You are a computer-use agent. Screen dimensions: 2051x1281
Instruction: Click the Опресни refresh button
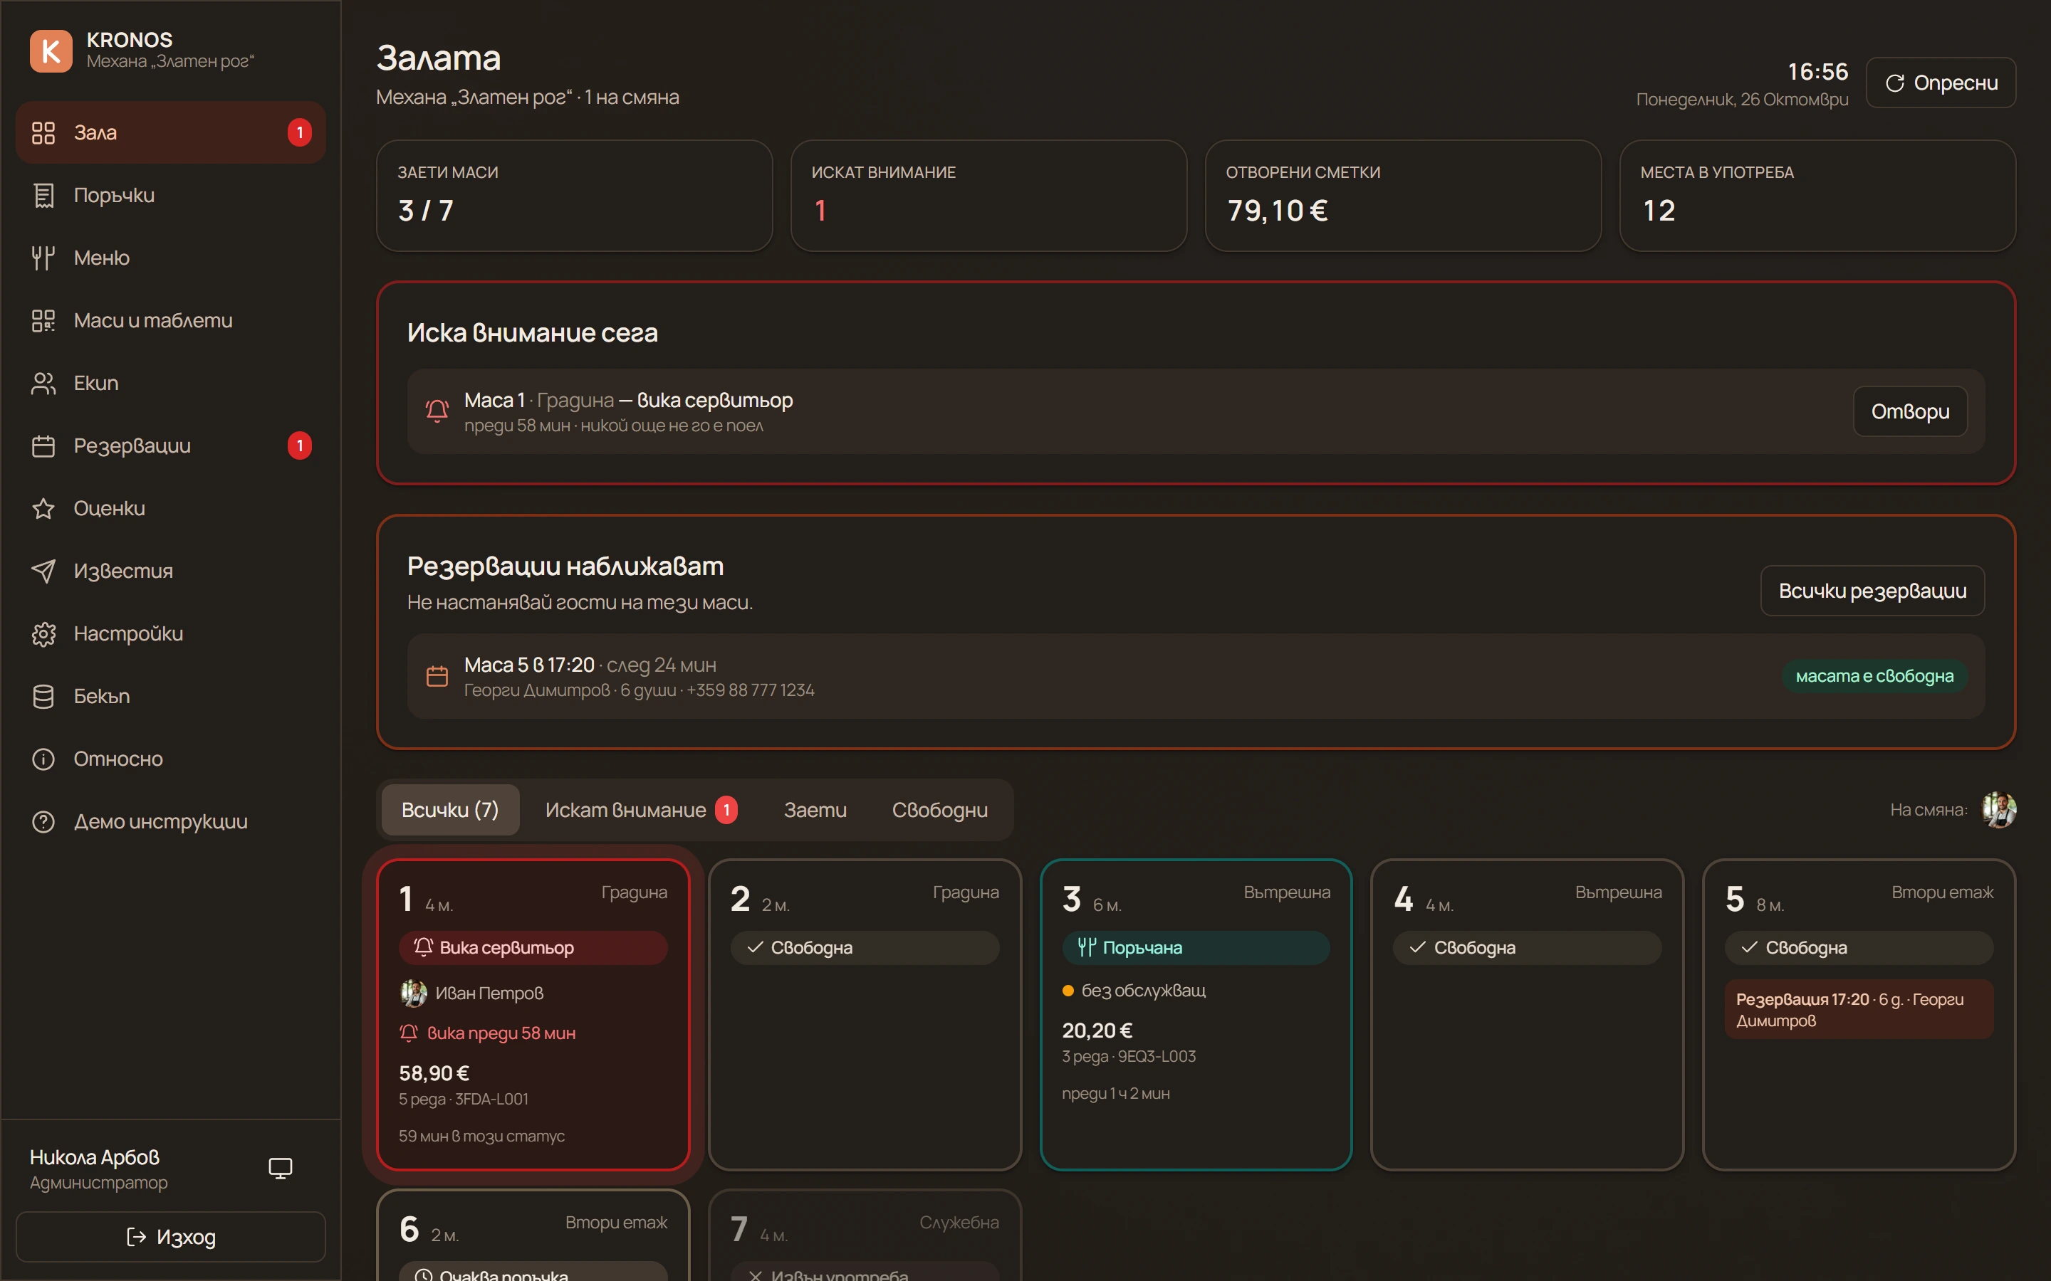(x=1941, y=82)
